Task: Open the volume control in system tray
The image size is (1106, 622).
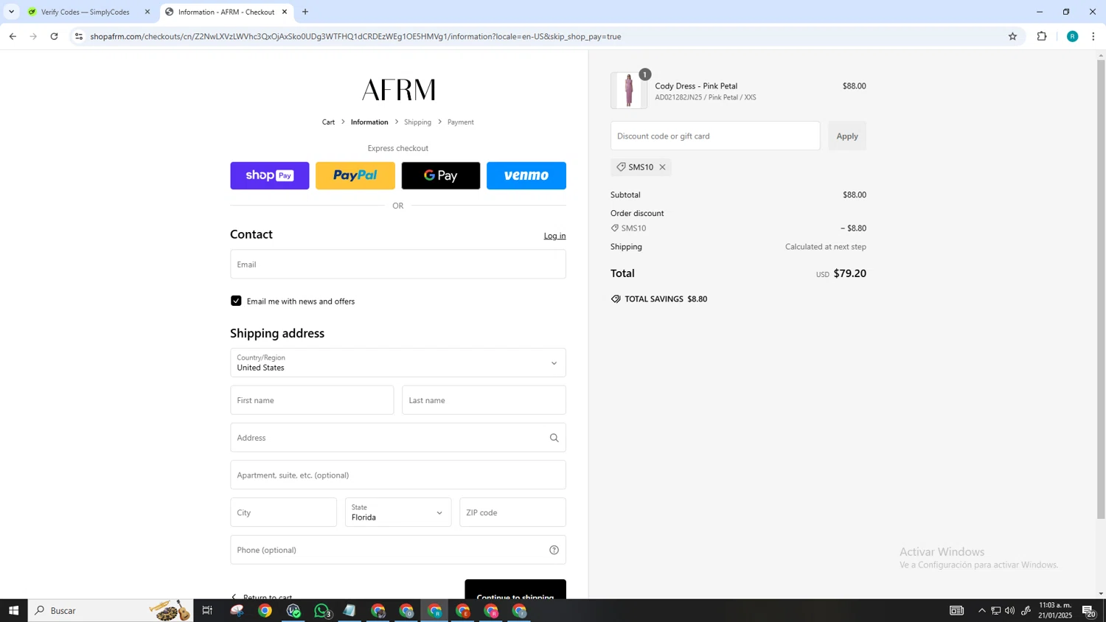Action: (1009, 610)
